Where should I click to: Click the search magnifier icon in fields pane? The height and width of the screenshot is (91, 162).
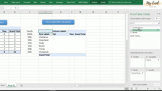click(159, 23)
